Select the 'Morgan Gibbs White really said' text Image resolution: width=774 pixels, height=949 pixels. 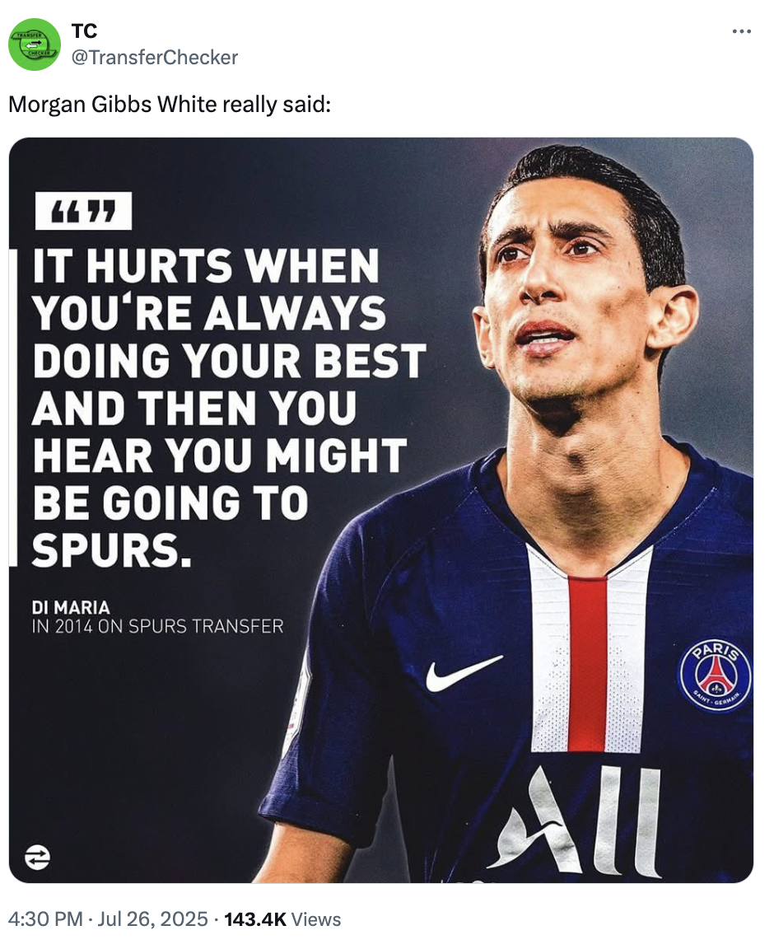point(170,105)
